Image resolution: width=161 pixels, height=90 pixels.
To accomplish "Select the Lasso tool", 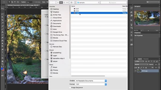I will (3, 14).
